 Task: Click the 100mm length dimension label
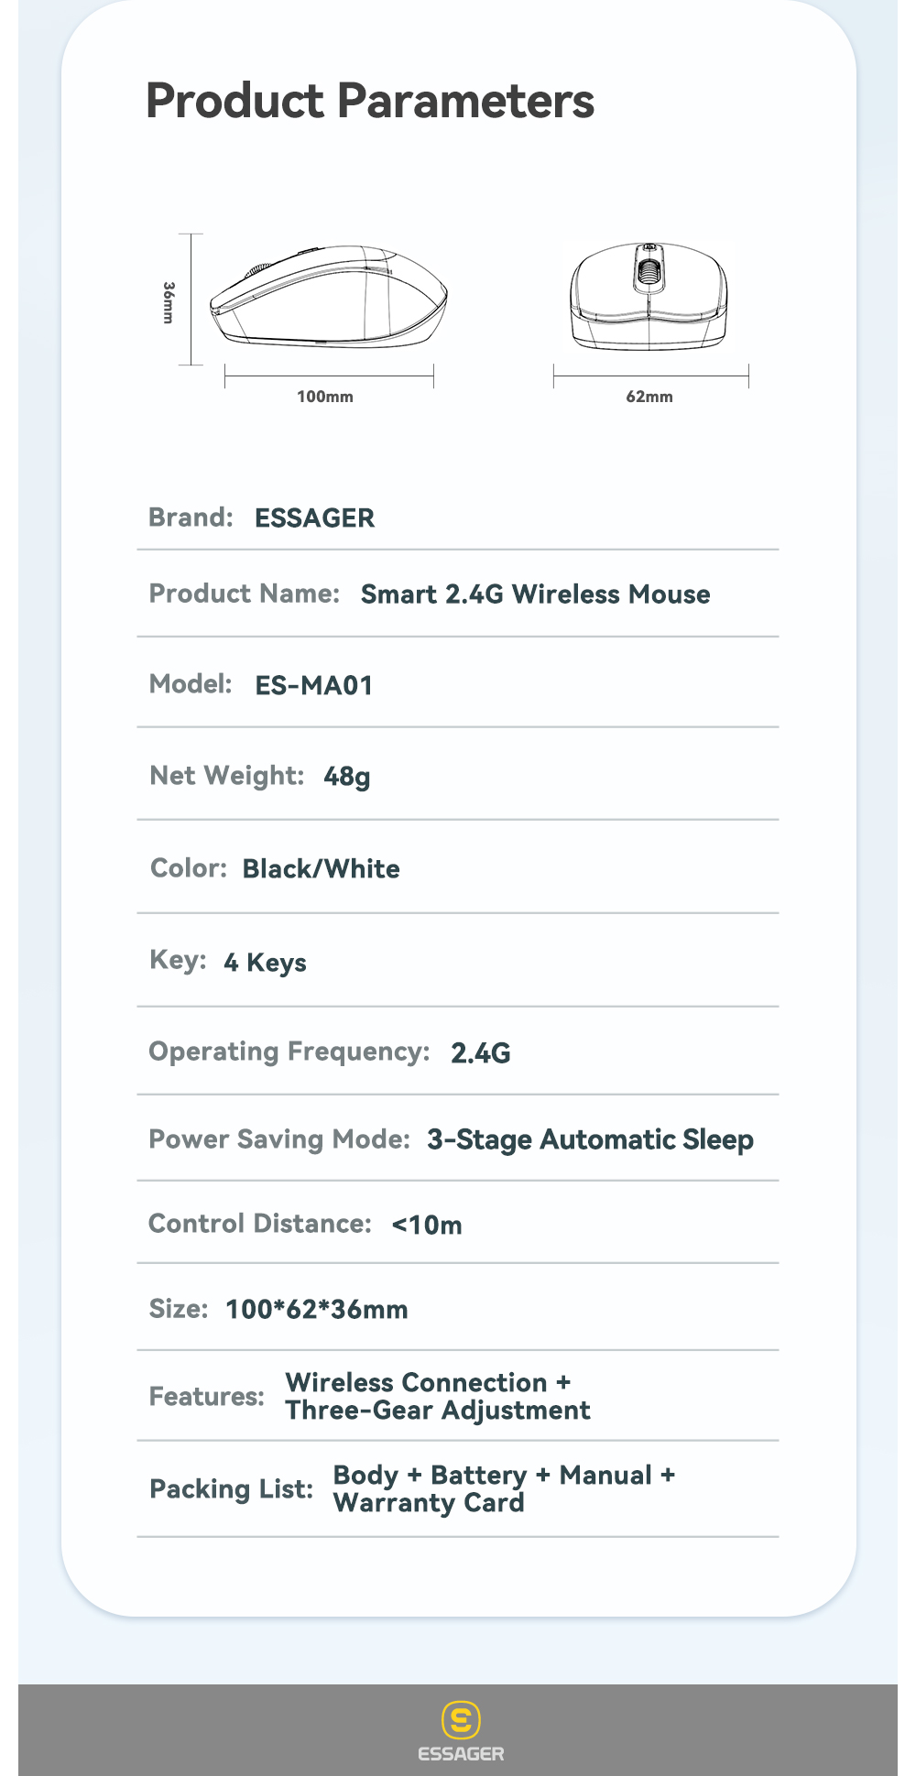(324, 397)
